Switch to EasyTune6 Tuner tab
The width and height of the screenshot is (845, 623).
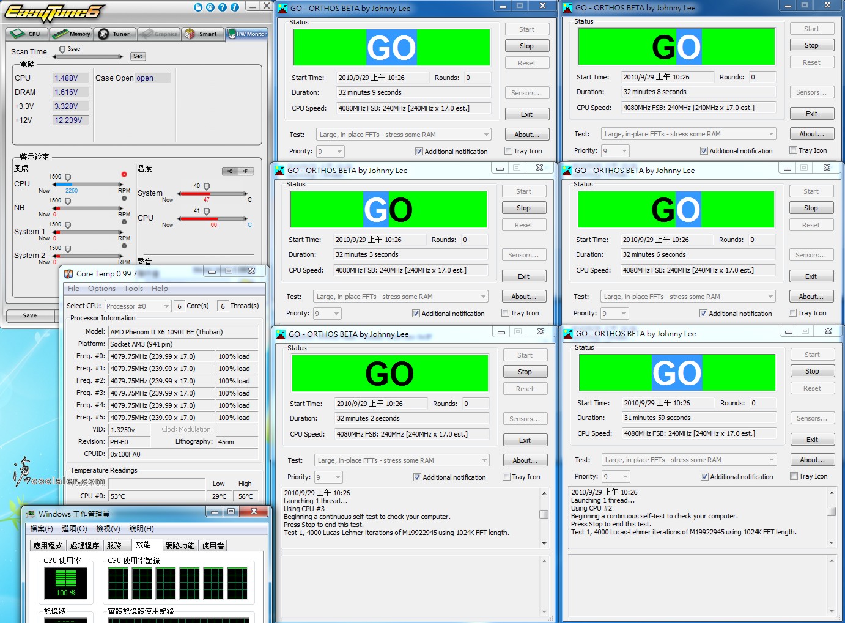coord(114,34)
